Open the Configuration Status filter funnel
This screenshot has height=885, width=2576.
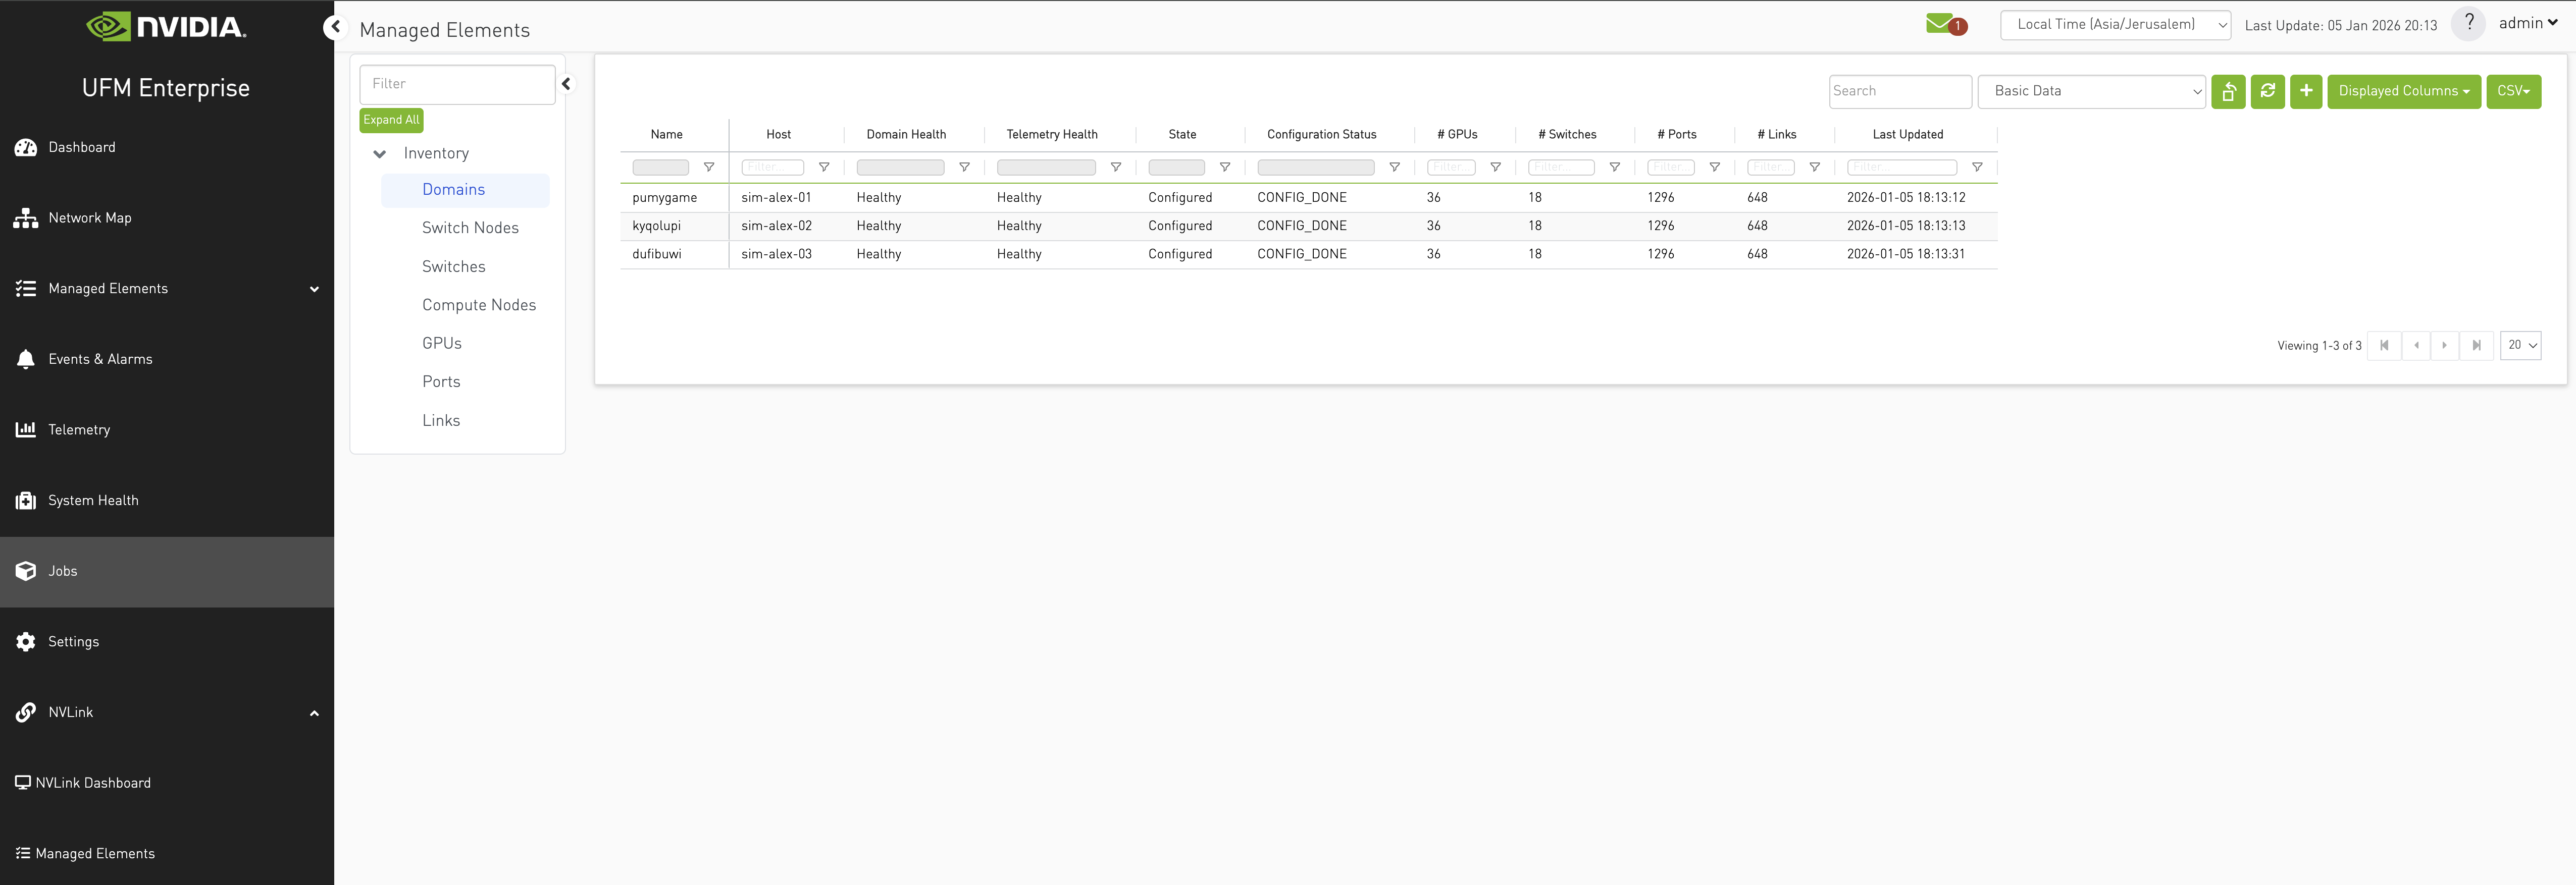1394,168
